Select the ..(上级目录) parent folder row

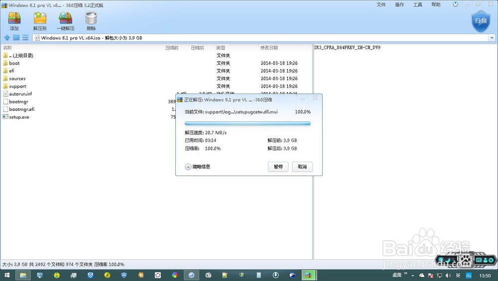pyautogui.click(x=18, y=55)
